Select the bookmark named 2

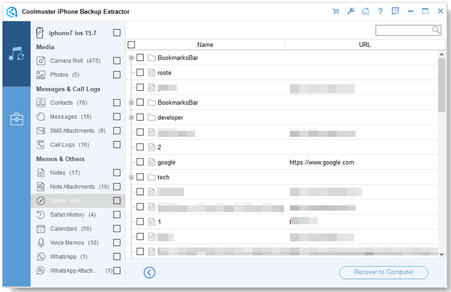pos(159,147)
